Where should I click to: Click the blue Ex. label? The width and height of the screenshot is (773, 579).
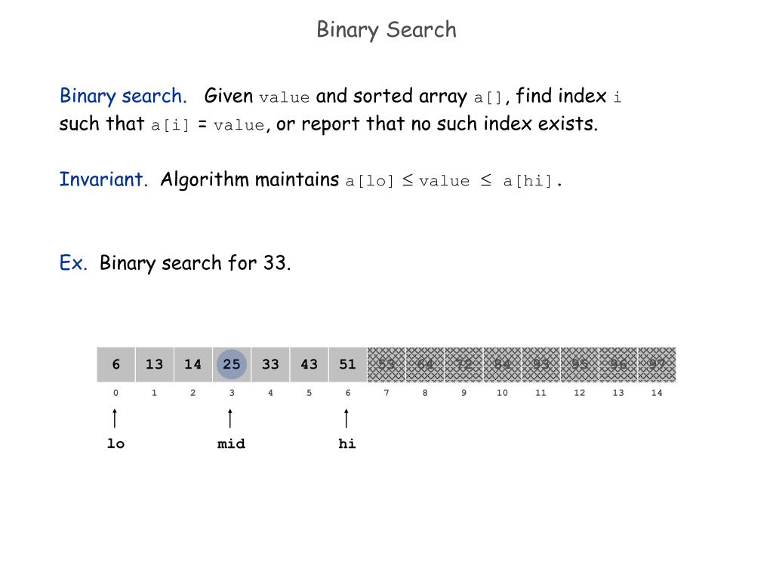[x=73, y=263]
